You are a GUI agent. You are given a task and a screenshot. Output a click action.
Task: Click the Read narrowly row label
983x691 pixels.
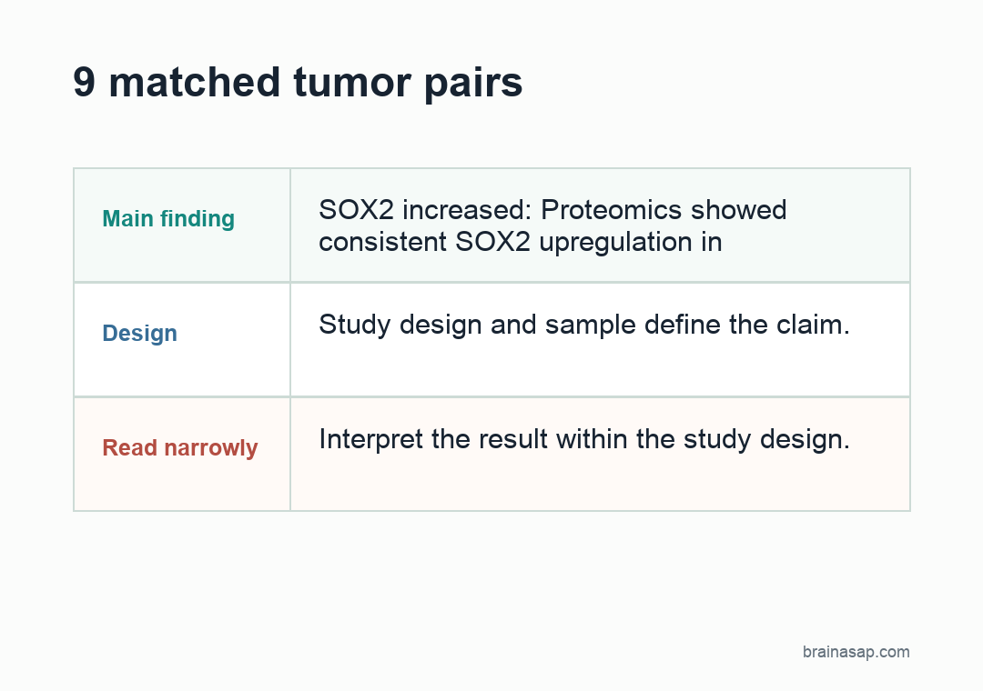[180, 448]
